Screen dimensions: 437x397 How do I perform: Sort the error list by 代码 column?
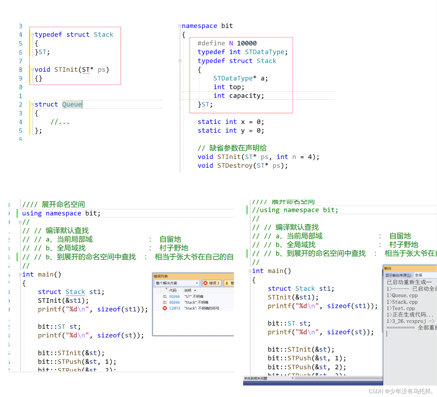173,290
